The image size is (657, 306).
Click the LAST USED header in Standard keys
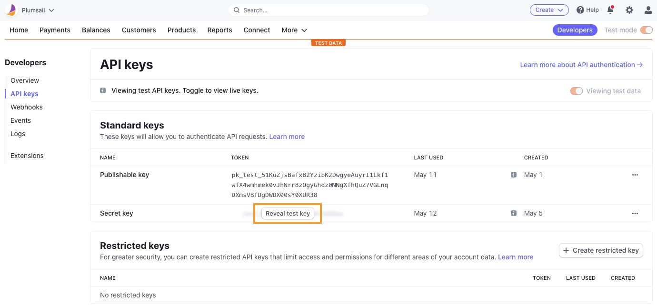click(x=428, y=158)
